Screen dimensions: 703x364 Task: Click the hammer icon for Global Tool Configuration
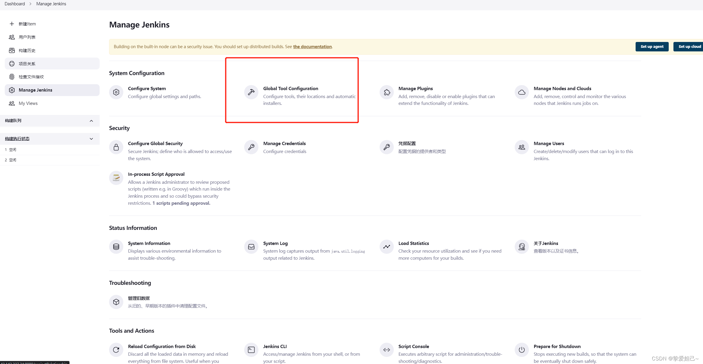pyautogui.click(x=251, y=92)
